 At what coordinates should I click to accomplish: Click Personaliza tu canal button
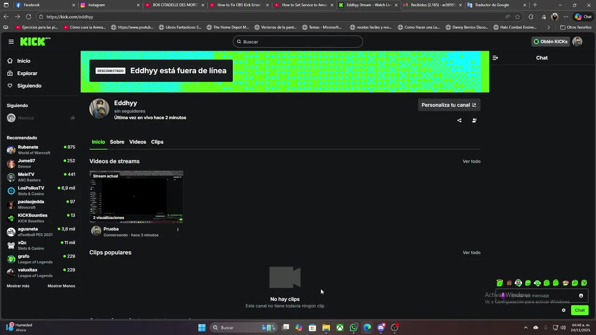coord(449,105)
